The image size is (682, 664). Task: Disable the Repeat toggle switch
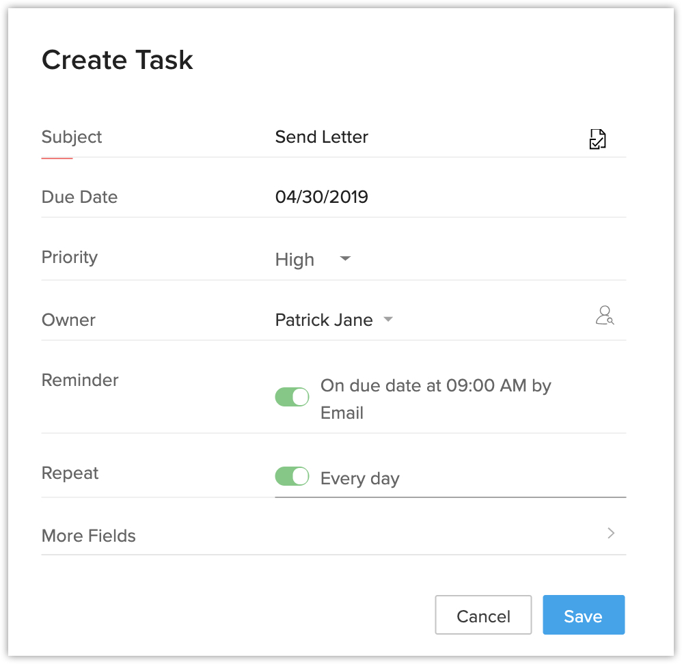292,476
